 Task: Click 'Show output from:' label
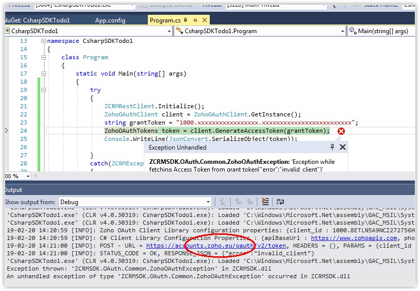pyautogui.click(x=30, y=202)
